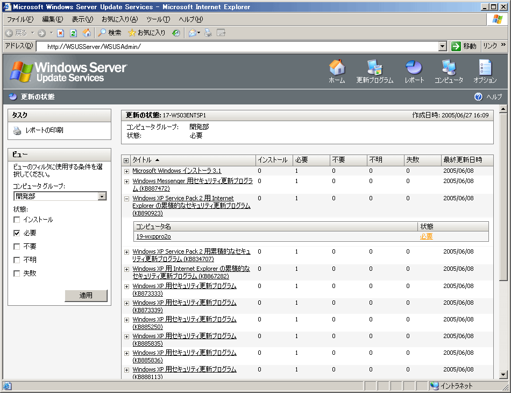This screenshot has width=511, height=393.
Task: Expand the KB867282 update row
Action: [126, 269]
